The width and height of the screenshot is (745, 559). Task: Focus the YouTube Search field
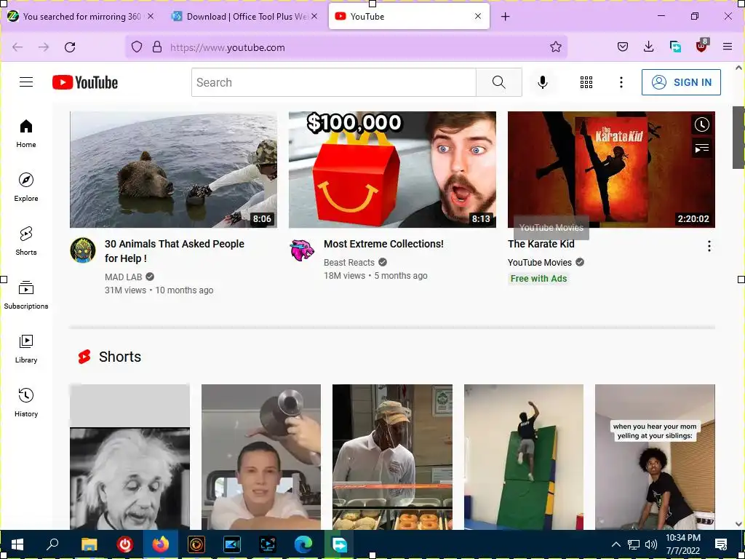click(333, 82)
